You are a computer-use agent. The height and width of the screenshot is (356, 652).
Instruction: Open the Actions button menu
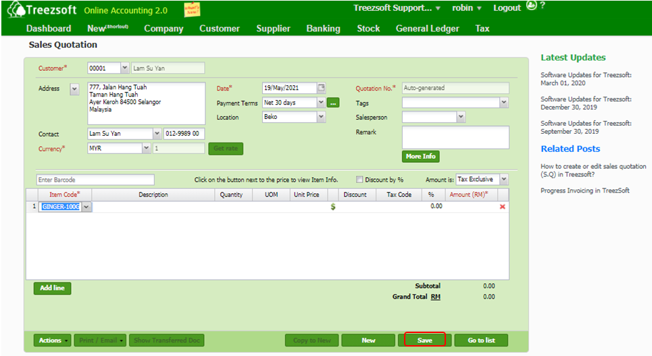pyautogui.click(x=53, y=340)
